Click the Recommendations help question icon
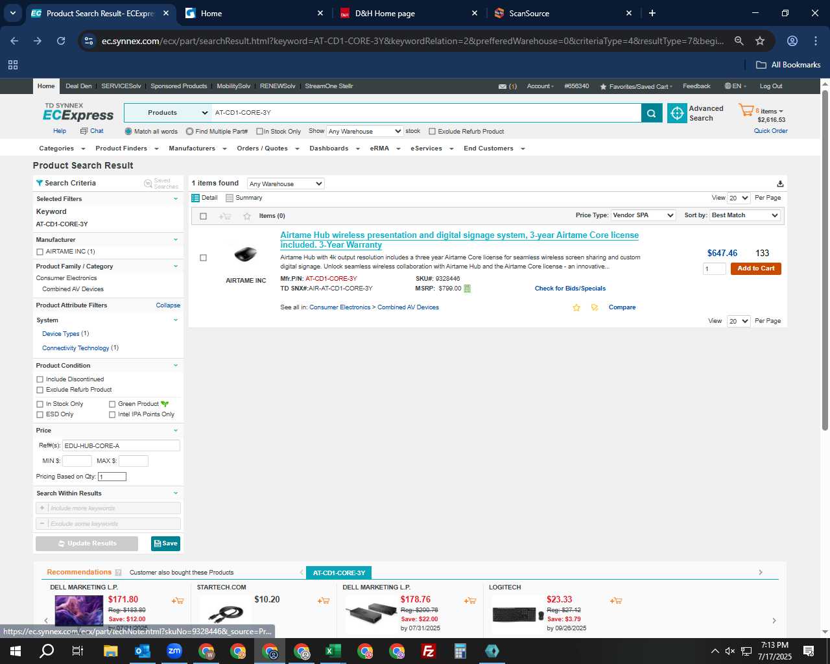The image size is (830, 664). [118, 573]
